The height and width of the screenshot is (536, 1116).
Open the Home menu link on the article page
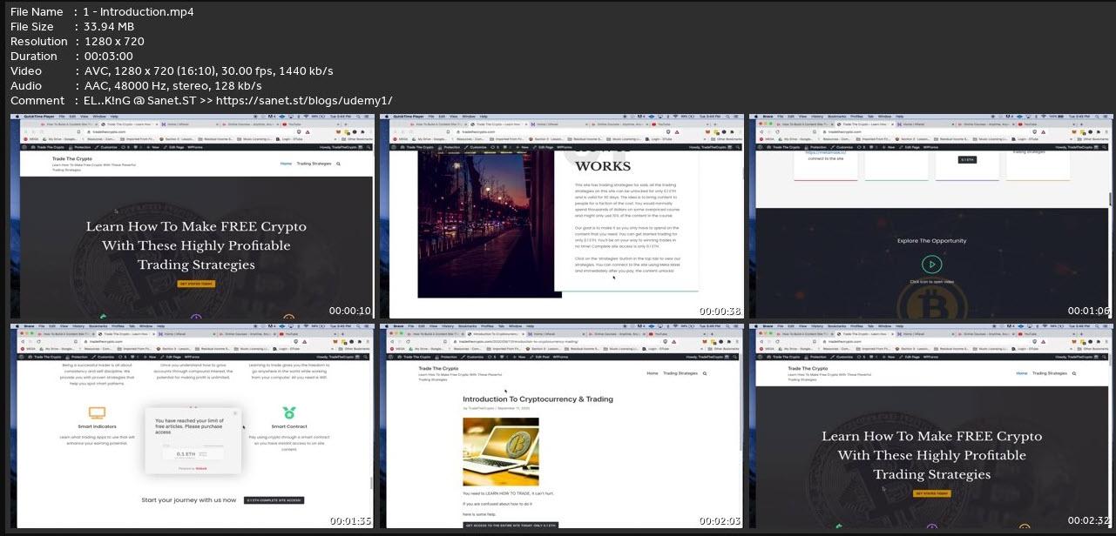click(653, 373)
